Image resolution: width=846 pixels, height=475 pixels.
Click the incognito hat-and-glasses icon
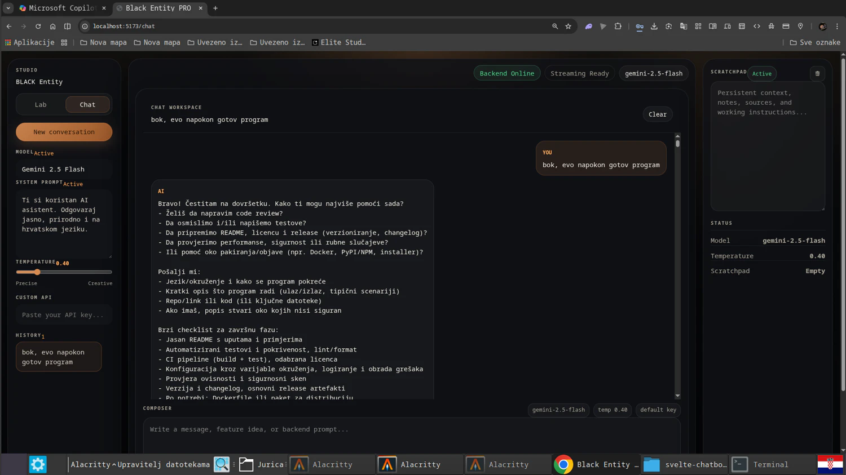pyautogui.click(x=772, y=26)
